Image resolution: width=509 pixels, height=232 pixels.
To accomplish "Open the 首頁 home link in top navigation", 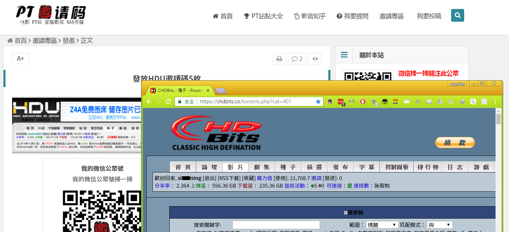I will (223, 16).
